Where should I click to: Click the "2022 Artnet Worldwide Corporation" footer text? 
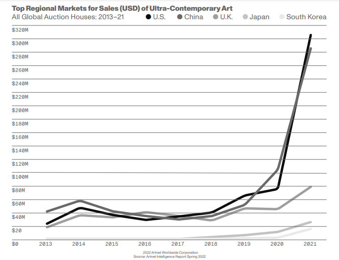click(x=169, y=253)
